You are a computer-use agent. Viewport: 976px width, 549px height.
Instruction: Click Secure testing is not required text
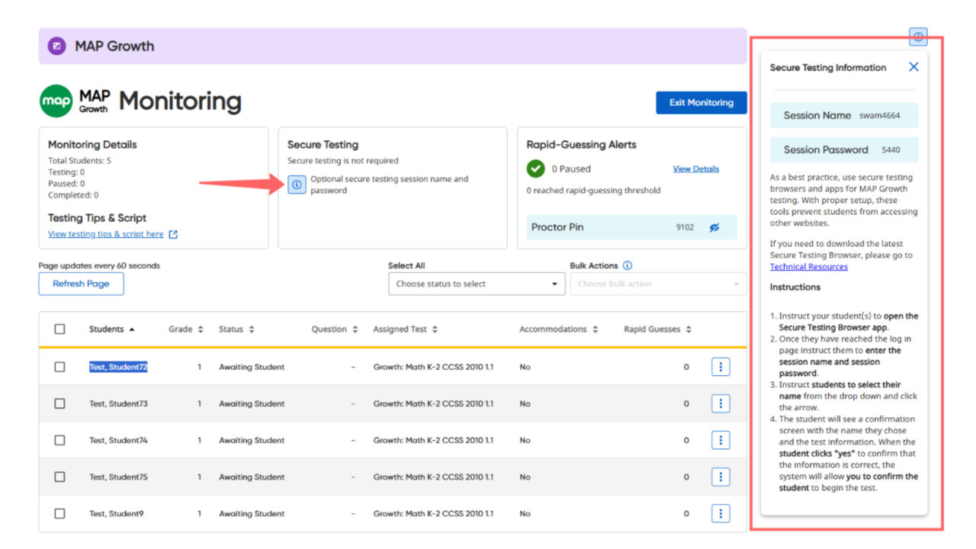pos(342,161)
